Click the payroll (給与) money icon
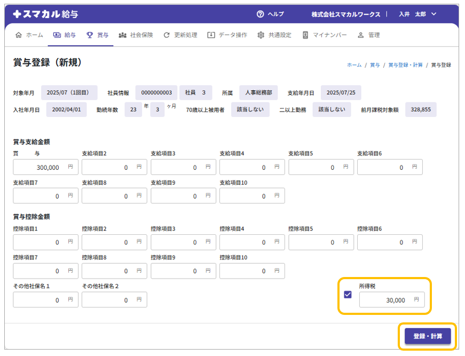Image resolution: width=465 pixels, height=356 pixels. click(x=57, y=35)
